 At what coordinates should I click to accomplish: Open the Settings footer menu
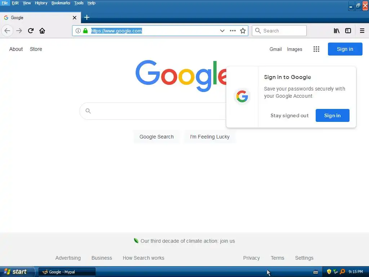coord(304,258)
